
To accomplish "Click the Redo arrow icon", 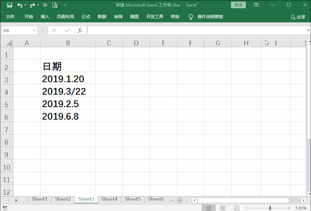I will [32, 5].
